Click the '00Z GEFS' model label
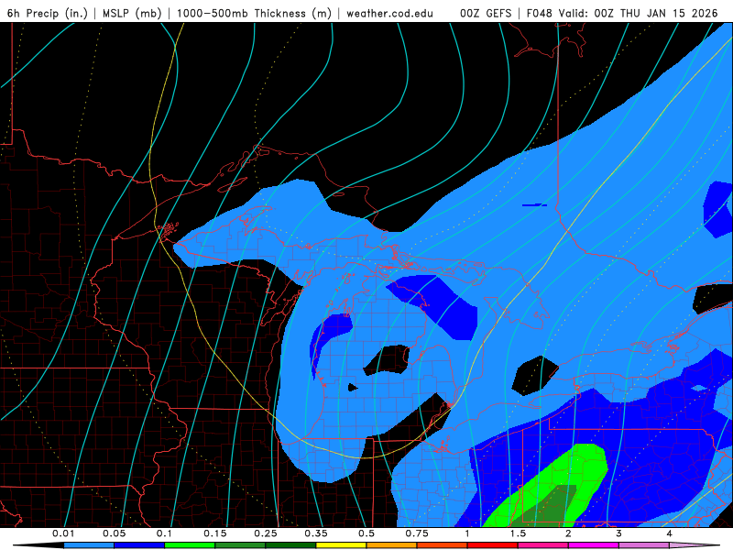The height and width of the screenshot is (550, 733). [x=486, y=13]
